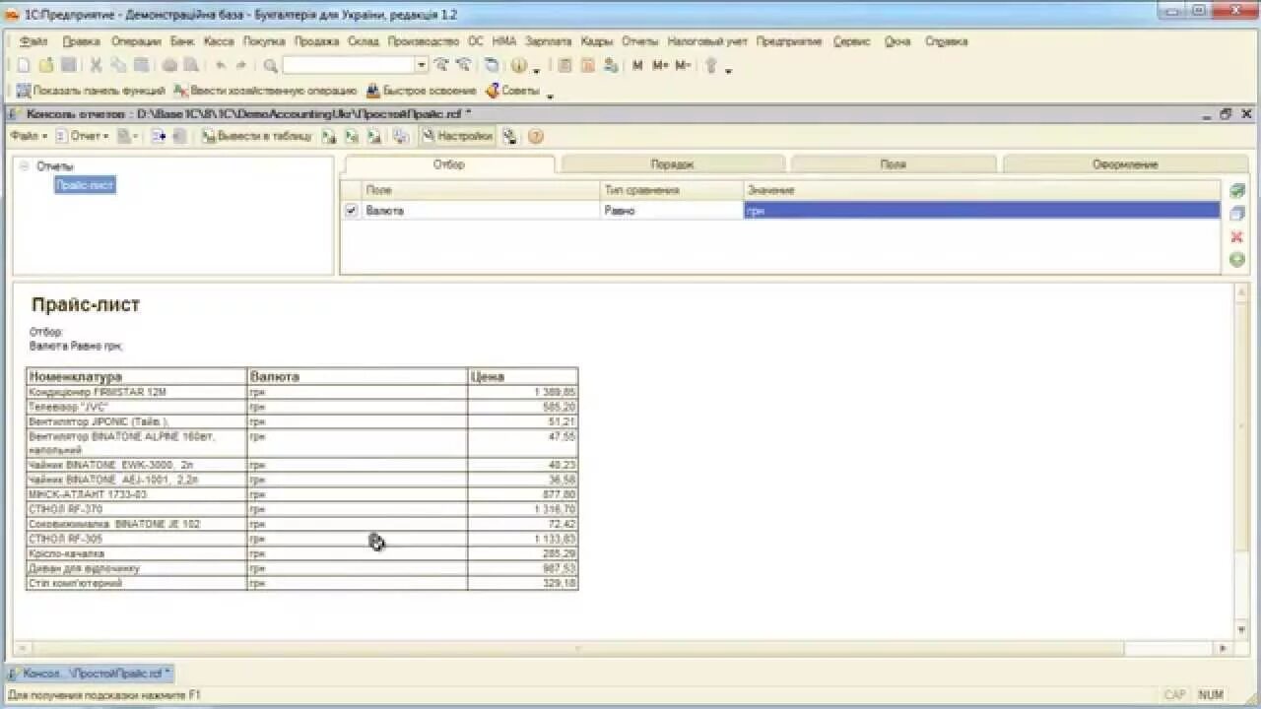Click the M- memory button
1261x709 pixels.
pyautogui.click(x=683, y=66)
